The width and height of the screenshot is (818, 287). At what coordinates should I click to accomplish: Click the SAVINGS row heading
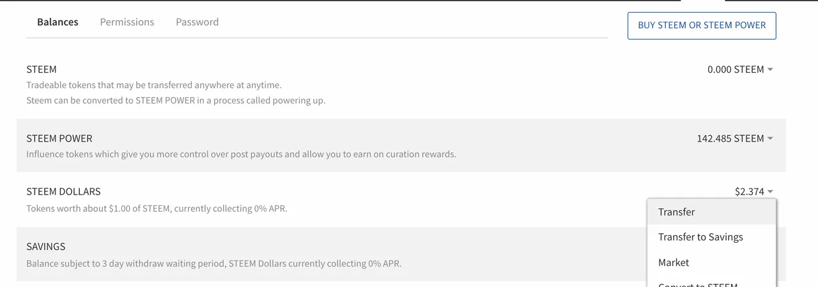pos(46,247)
